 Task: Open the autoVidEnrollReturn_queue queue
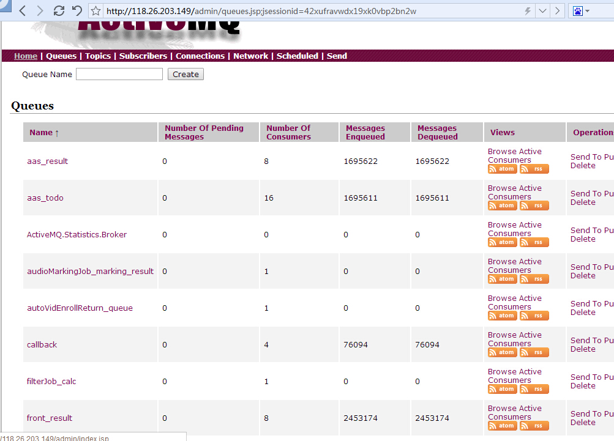[x=80, y=308]
